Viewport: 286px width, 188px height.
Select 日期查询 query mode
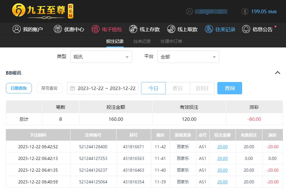(19, 88)
